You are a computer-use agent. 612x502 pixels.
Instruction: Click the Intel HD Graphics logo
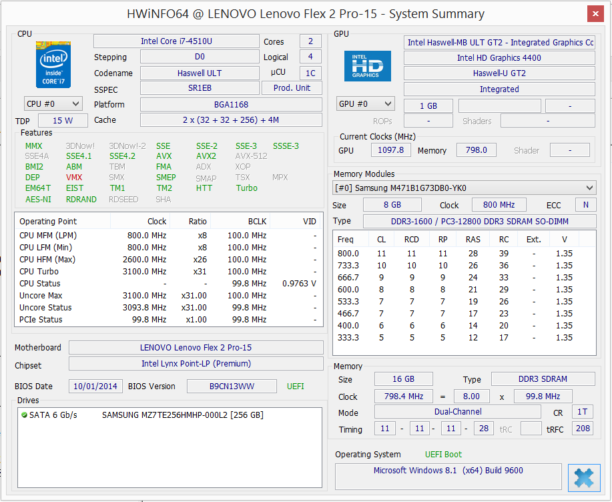coord(368,66)
